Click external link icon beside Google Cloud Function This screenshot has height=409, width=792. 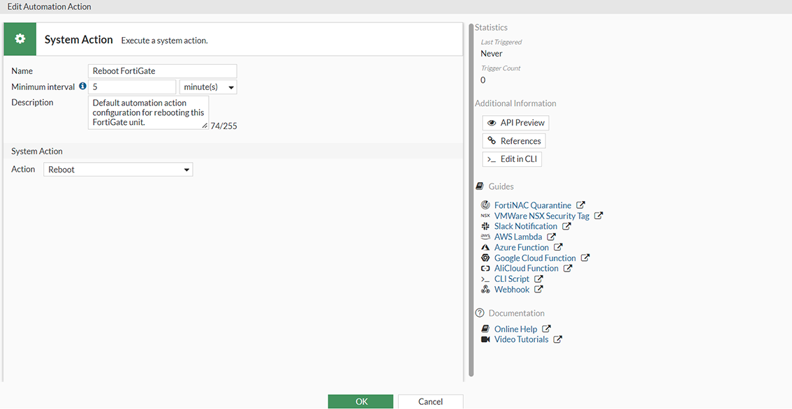585,258
